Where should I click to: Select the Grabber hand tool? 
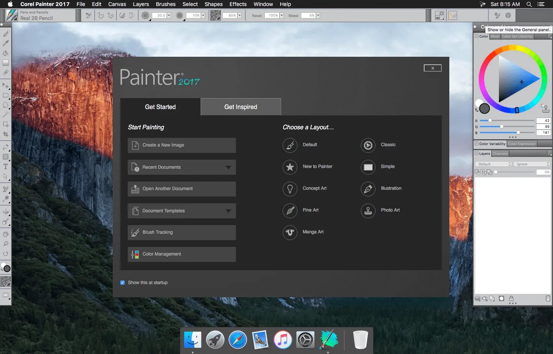click(x=6, y=234)
